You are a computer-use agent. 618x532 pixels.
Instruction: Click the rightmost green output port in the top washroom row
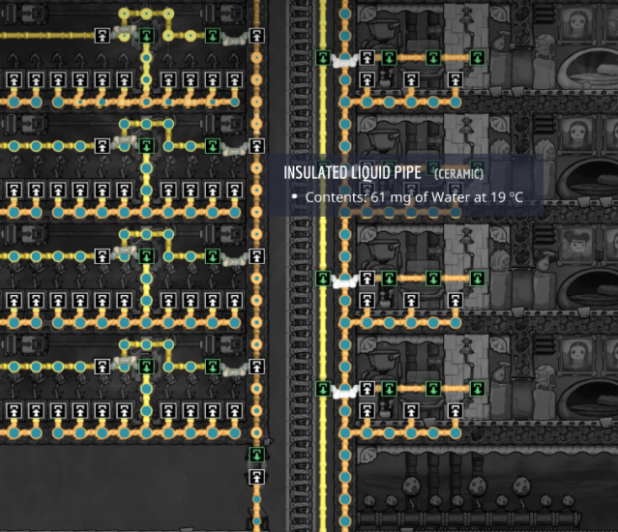(478, 58)
